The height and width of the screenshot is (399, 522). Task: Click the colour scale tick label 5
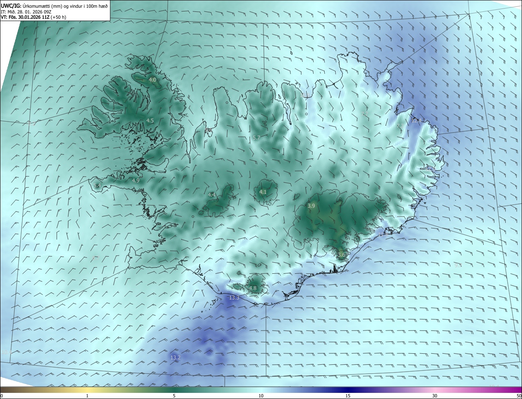(x=174, y=396)
